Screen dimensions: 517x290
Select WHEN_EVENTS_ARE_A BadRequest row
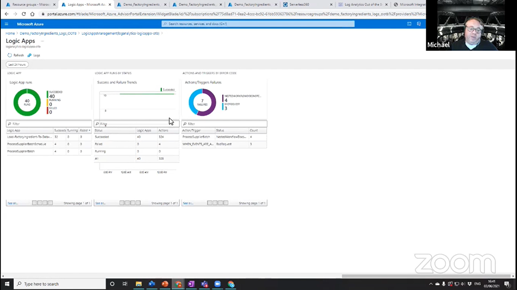click(224, 144)
